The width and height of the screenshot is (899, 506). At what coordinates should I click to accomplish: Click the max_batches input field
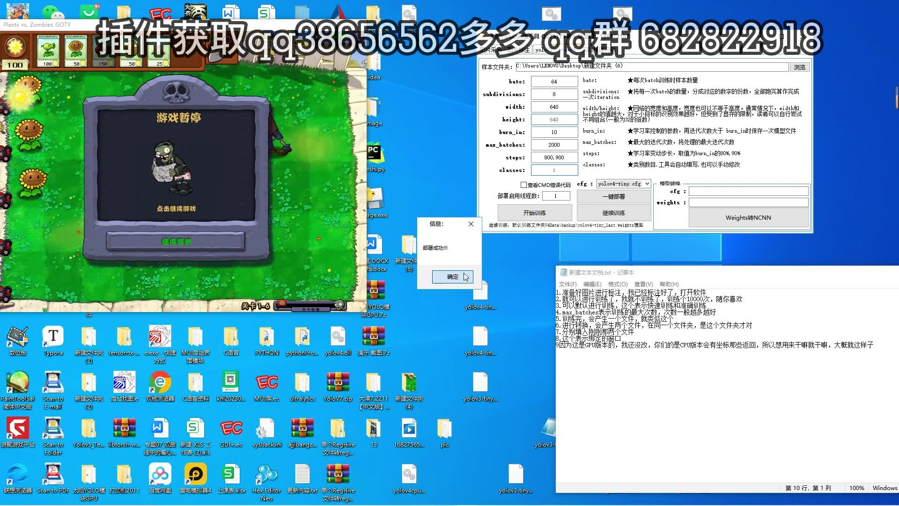554,145
